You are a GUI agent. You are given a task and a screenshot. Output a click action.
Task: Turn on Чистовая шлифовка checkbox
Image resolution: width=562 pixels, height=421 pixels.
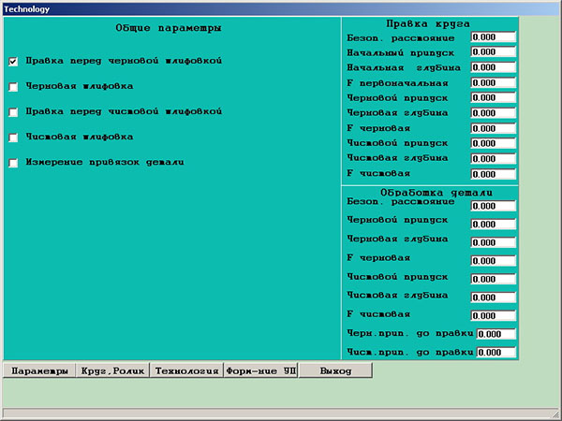point(13,138)
